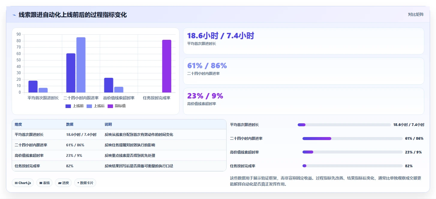Image resolution: width=436 pixels, height=199 pixels.
Task: Click the 进度 tag chip
Action: [x=63, y=183]
